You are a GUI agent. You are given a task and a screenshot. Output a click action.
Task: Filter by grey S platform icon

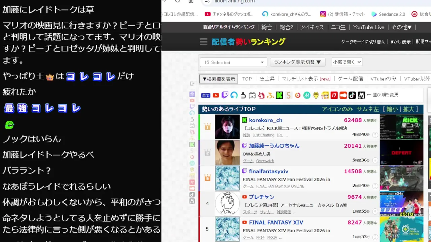click(288, 95)
